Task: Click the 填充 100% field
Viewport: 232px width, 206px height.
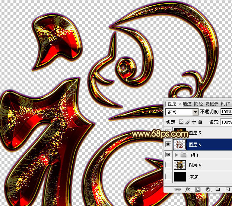Action: [x=226, y=122]
